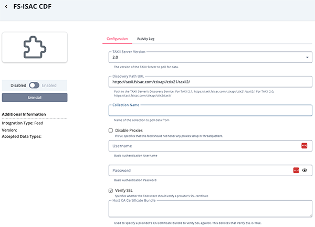Viewport: 315px width, 227px height.
Task: Click the Host CA Certificate Bundle textarea
Action: tap(211, 209)
